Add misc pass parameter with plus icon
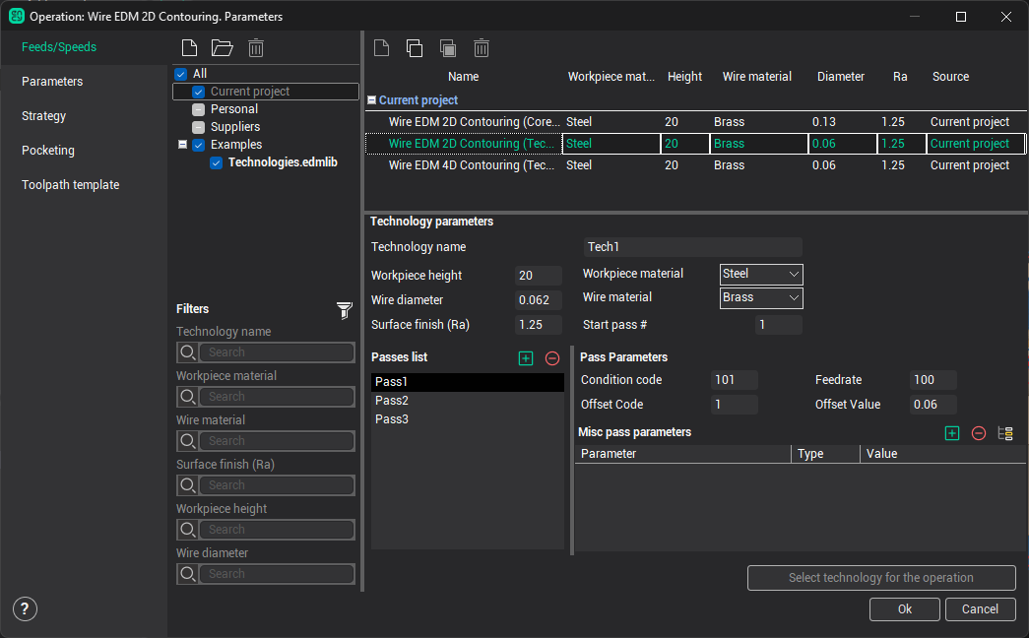 951,433
